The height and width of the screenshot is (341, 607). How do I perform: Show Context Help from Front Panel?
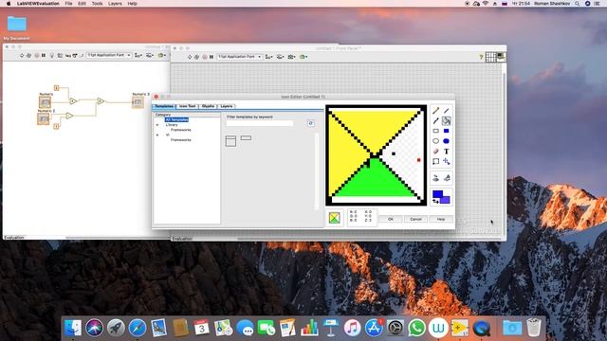click(x=481, y=57)
